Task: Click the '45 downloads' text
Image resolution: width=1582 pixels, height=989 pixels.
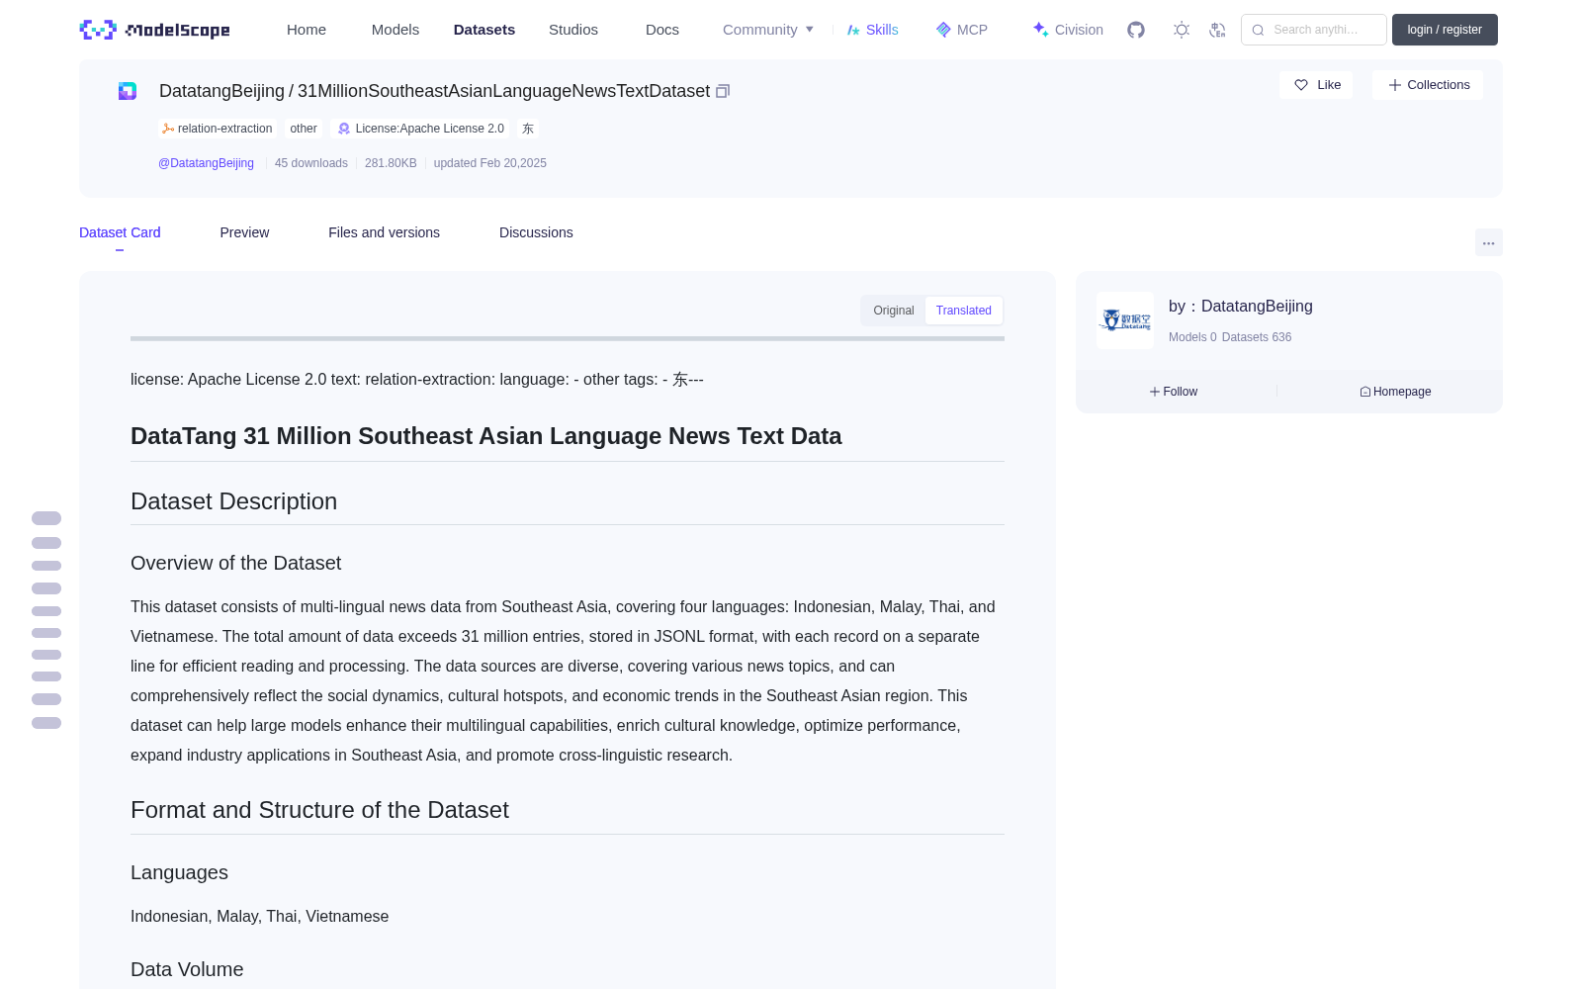Action: pyautogui.click(x=311, y=163)
